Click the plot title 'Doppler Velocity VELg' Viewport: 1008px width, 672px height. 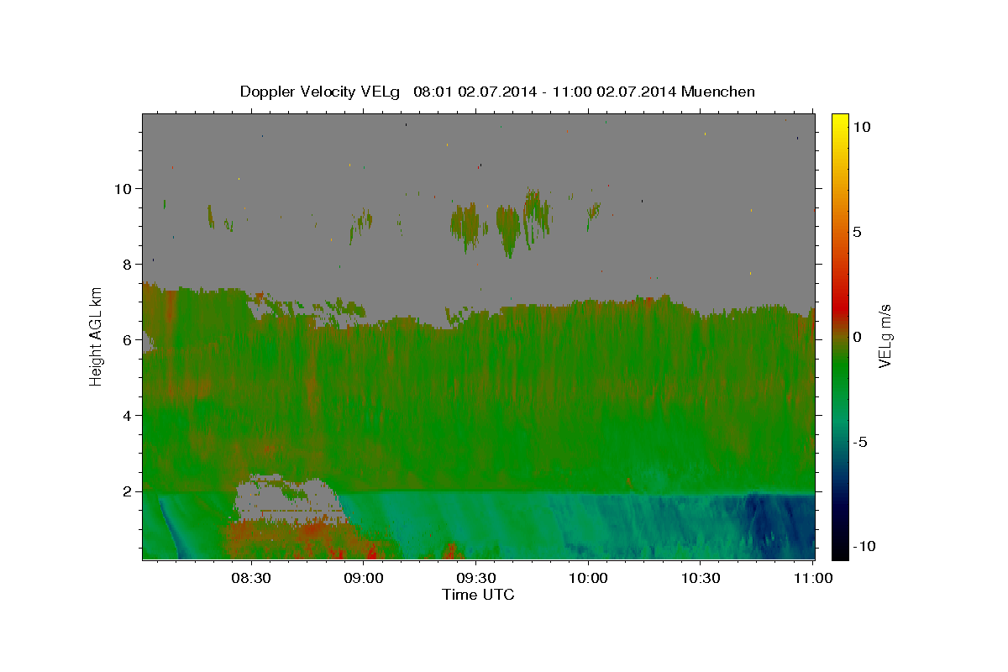[x=319, y=92]
